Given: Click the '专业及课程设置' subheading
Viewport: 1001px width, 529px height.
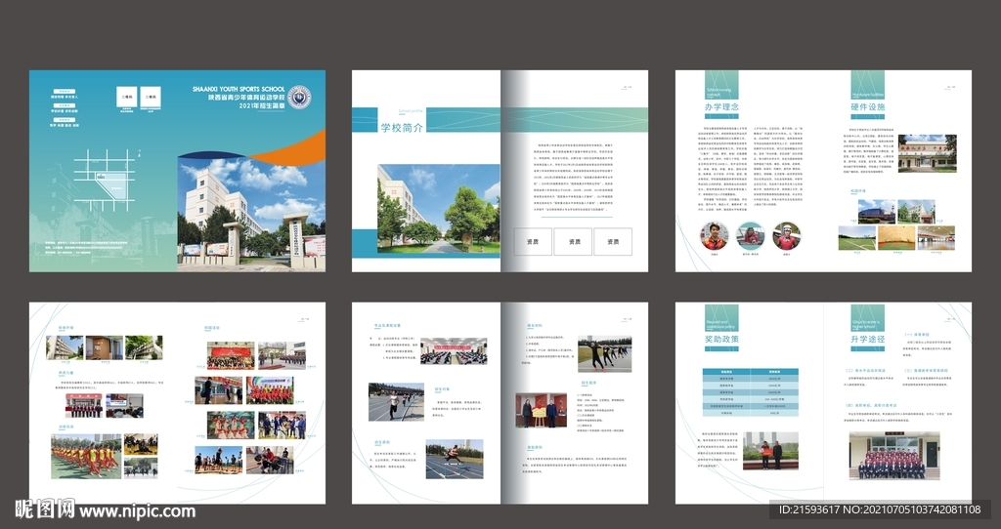Looking at the screenshot, I should [387, 326].
